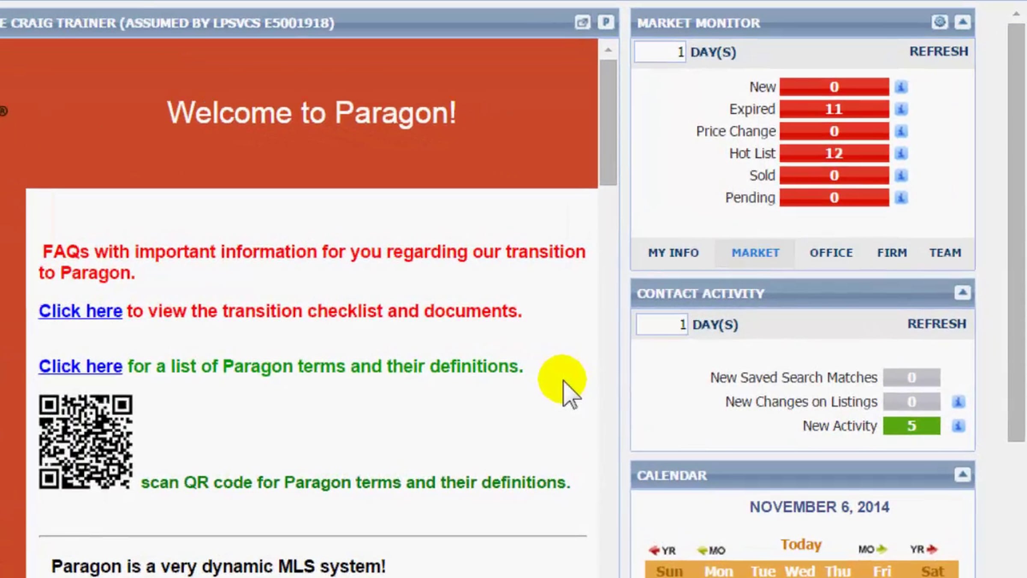This screenshot has height=578, width=1027.
Task: Click the message panel scrollbar up arrow
Action: [608, 50]
